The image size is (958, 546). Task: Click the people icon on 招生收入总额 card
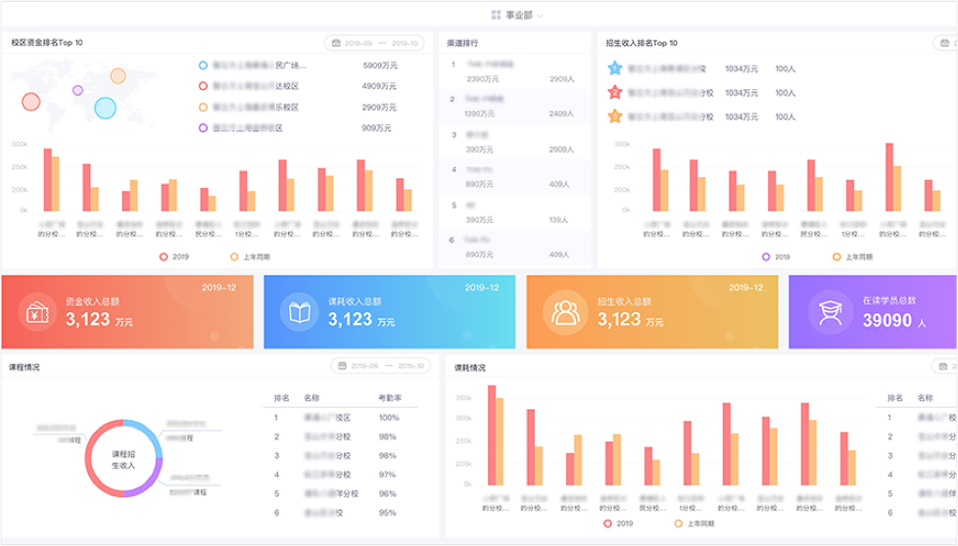pos(564,312)
